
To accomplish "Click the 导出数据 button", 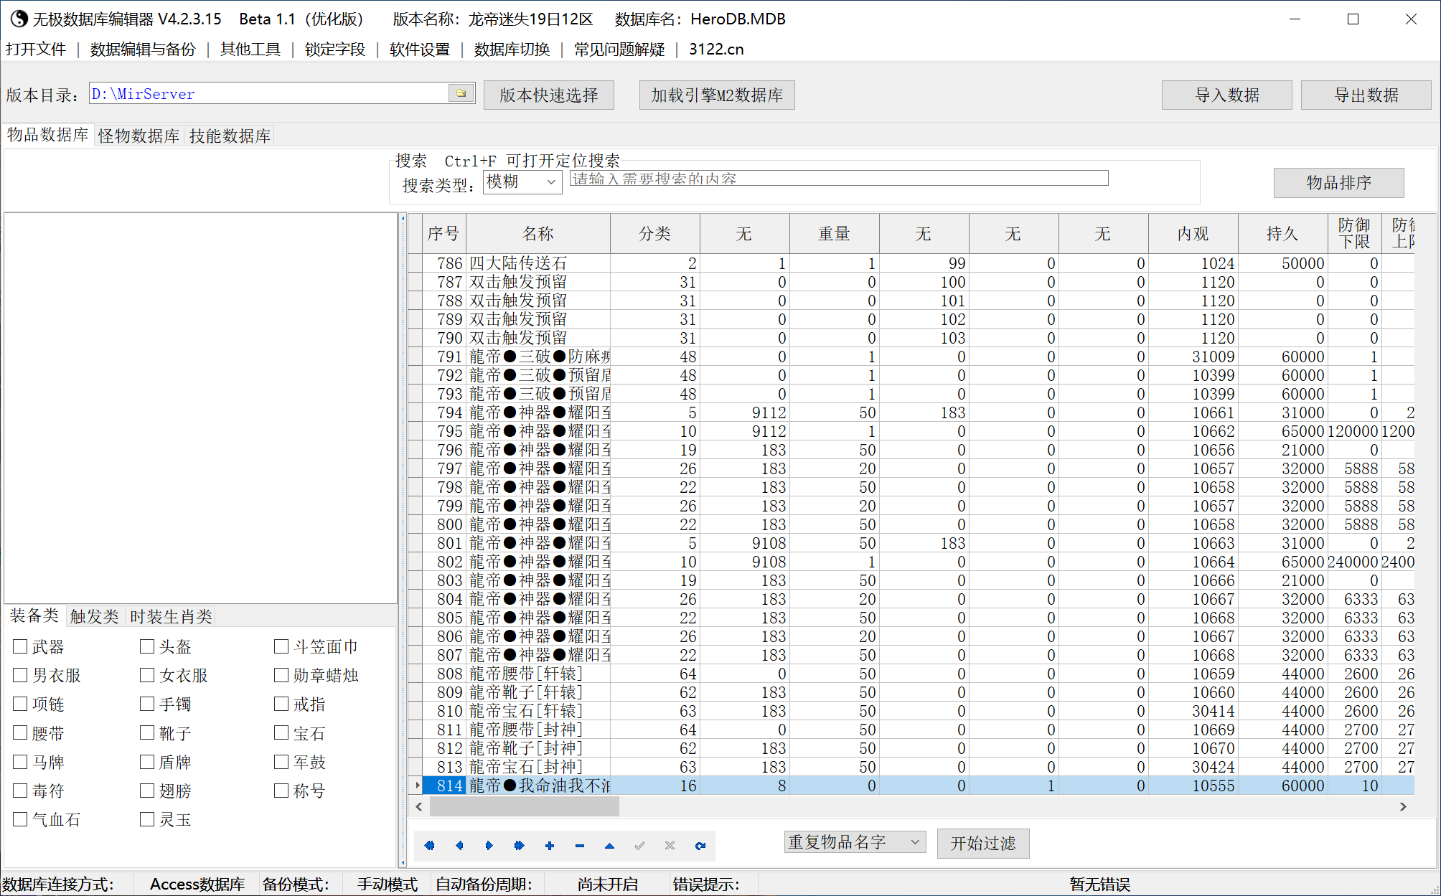I will point(1366,95).
